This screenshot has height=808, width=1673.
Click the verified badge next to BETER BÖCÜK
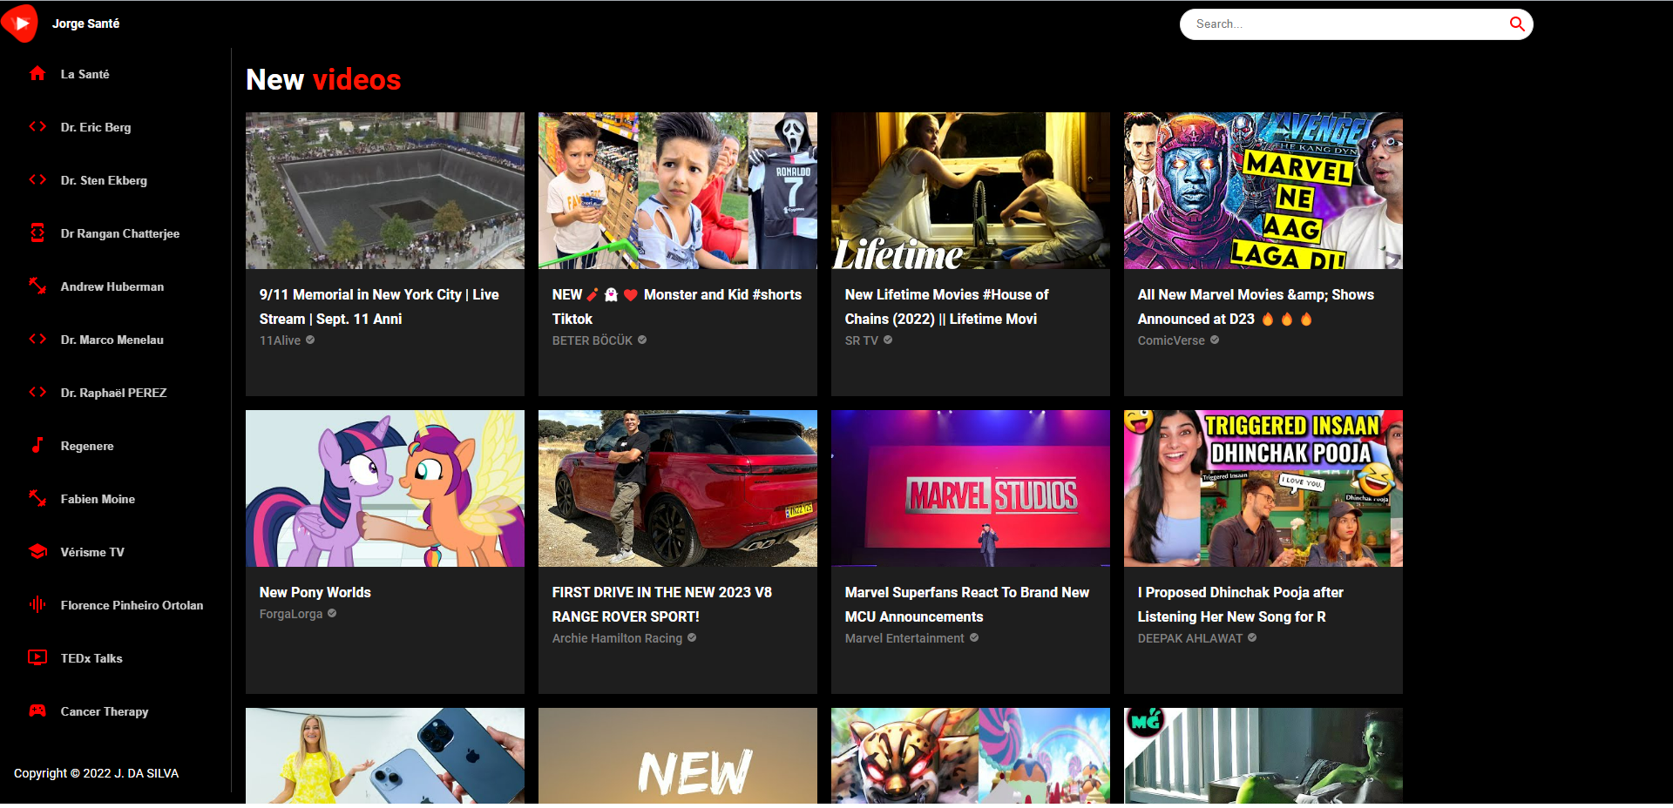click(x=642, y=340)
